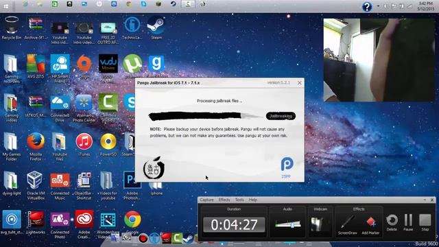Click the HP icon in top taskbar
439x247 pixels.
click(x=99, y=4)
